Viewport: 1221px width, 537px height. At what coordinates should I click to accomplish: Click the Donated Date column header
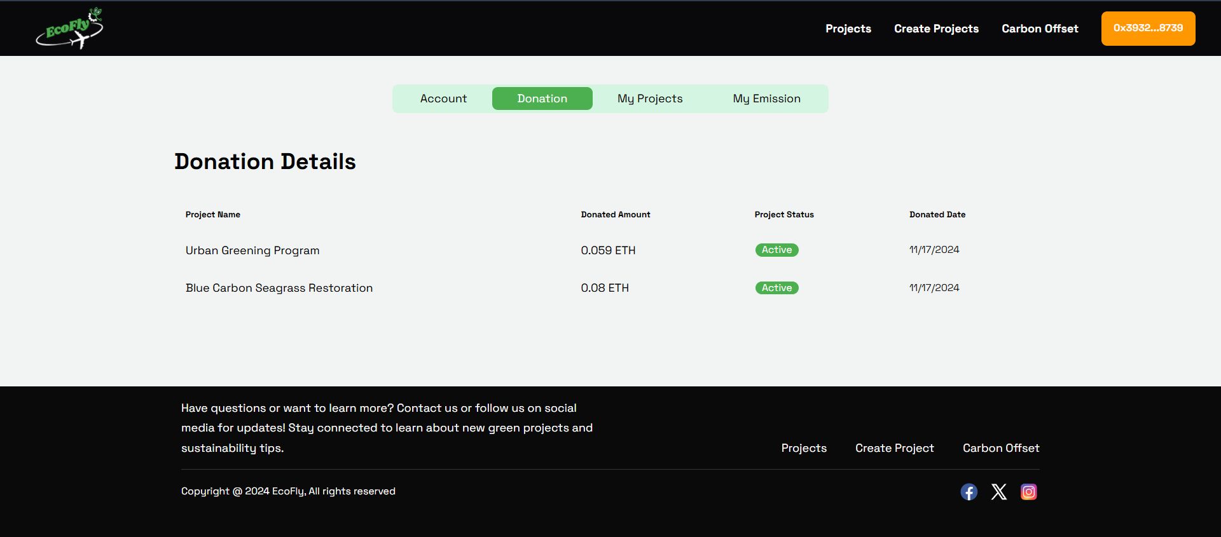pos(937,215)
